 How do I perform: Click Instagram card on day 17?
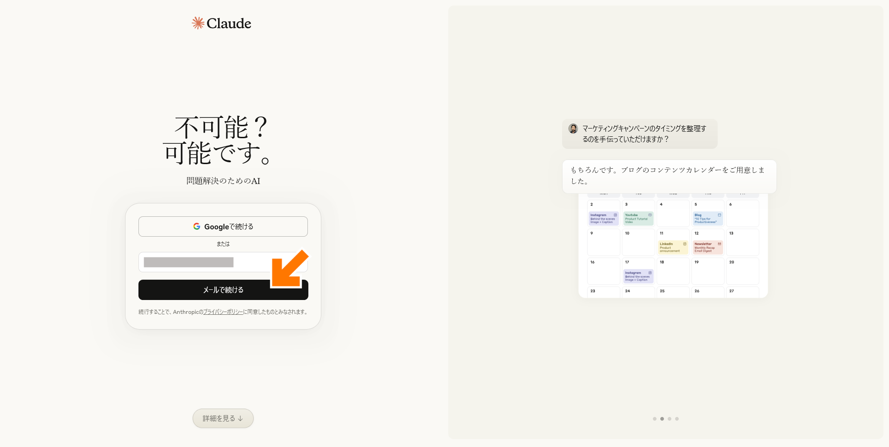pyautogui.click(x=638, y=276)
